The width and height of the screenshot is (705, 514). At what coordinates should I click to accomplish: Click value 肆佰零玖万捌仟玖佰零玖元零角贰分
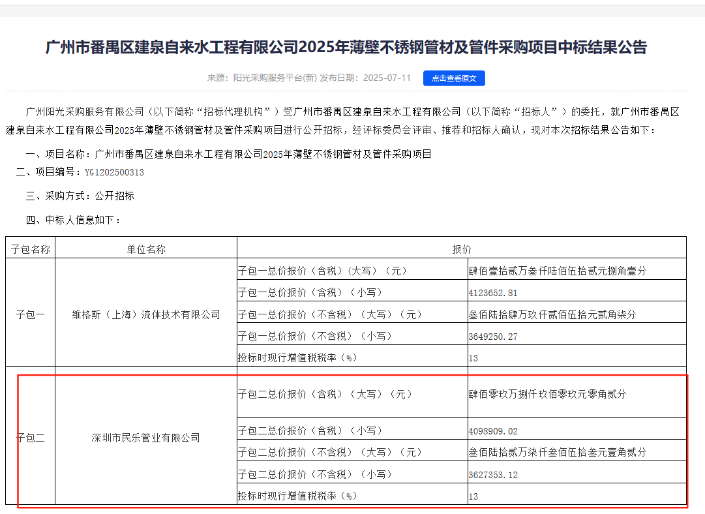tap(547, 394)
